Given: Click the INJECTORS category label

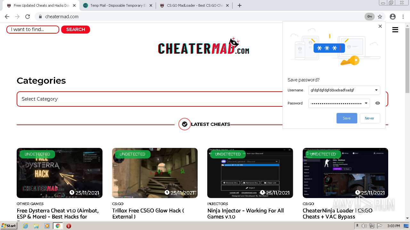Looking at the screenshot, I should coord(217,204).
